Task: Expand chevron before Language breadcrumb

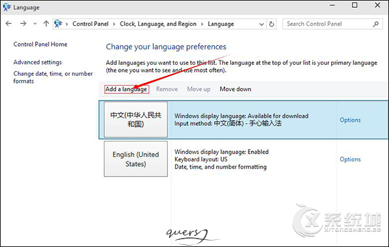Action: coord(202,24)
